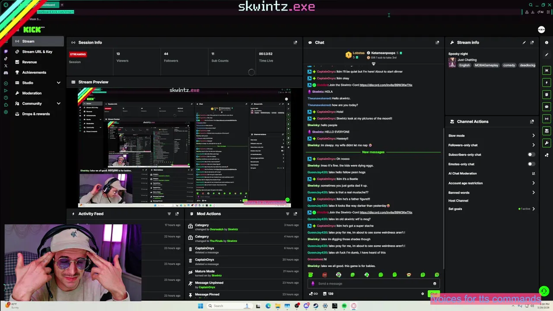Open Stream URL & Key page

[38, 52]
